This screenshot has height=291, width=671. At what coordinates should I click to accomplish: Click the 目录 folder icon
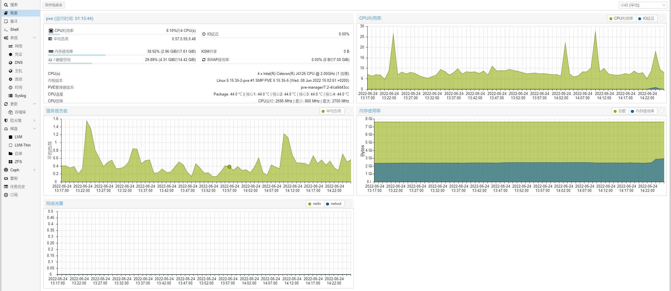[11, 154]
